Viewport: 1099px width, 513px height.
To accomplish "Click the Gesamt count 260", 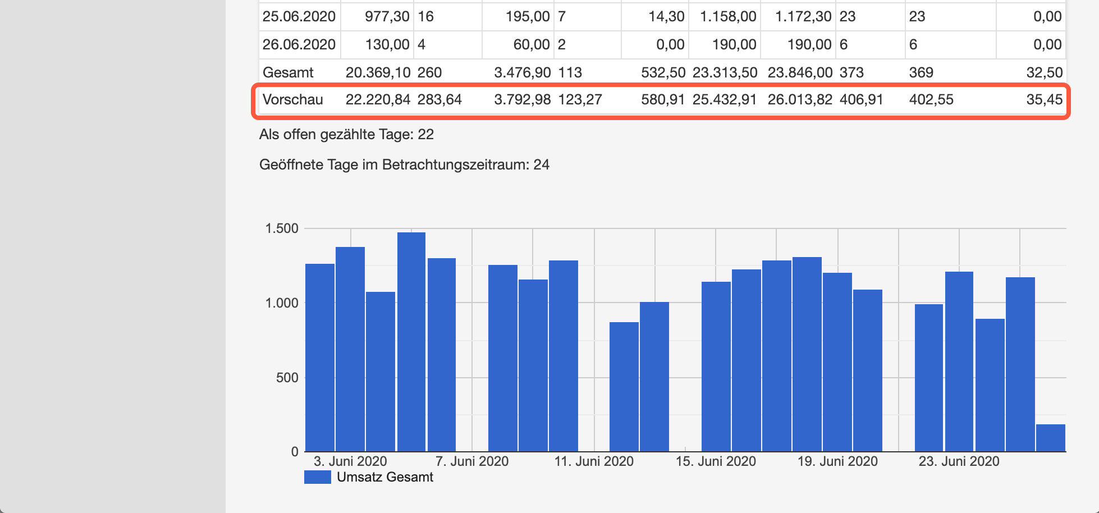I will pyautogui.click(x=429, y=72).
